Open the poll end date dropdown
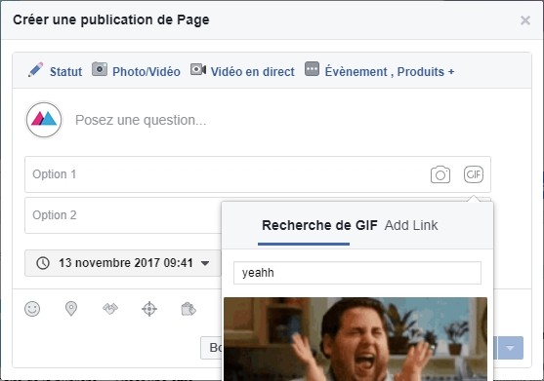Image resolution: width=544 pixels, height=381 pixels. tap(123, 263)
